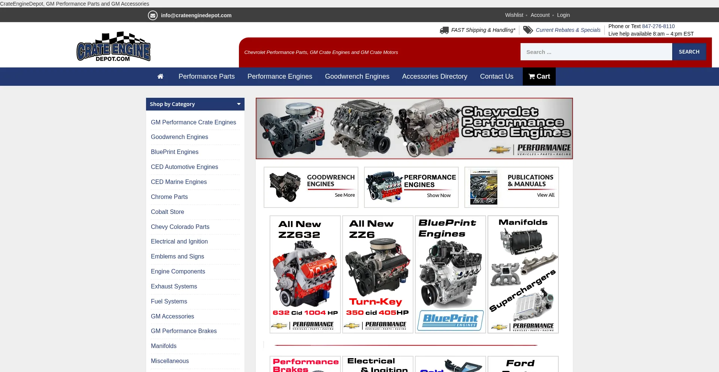This screenshot has height=372, width=719.
Task: Open the Wishlist link
Action: [514, 15]
